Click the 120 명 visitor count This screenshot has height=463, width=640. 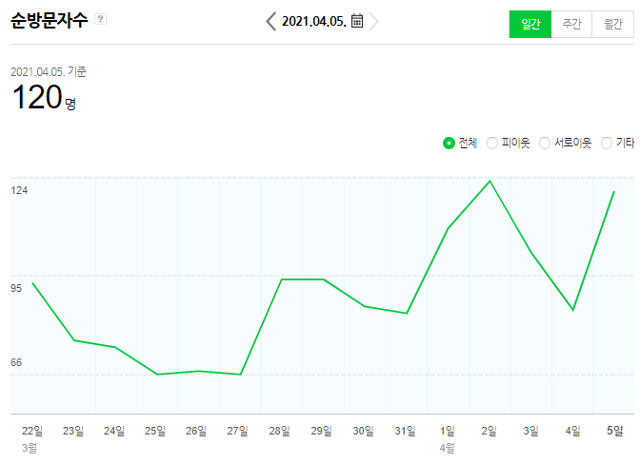pos(44,97)
